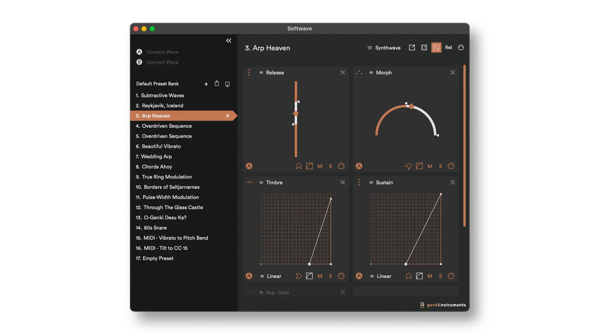Open the Linear curve dropdown in Timbre
604x335 pixels.
[270, 276]
